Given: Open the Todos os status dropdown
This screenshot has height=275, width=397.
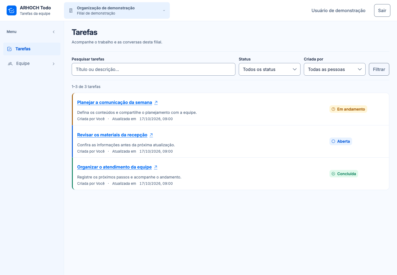Looking at the screenshot, I should point(270,69).
